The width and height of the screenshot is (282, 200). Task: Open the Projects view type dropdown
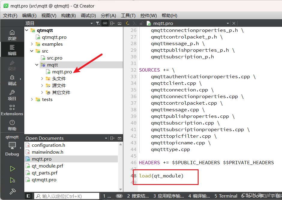tap(91, 23)
